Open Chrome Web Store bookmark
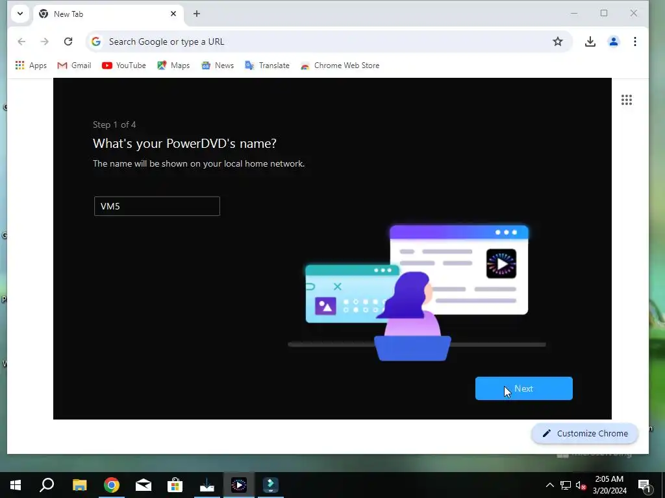 tap(340, 65)
